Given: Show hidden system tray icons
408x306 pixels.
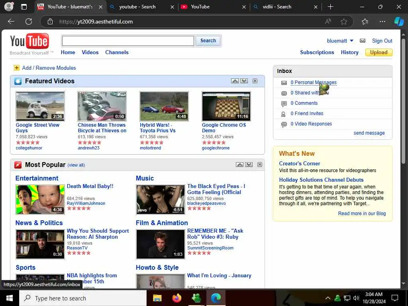Looking at the screenshot, I should [328, 298].
